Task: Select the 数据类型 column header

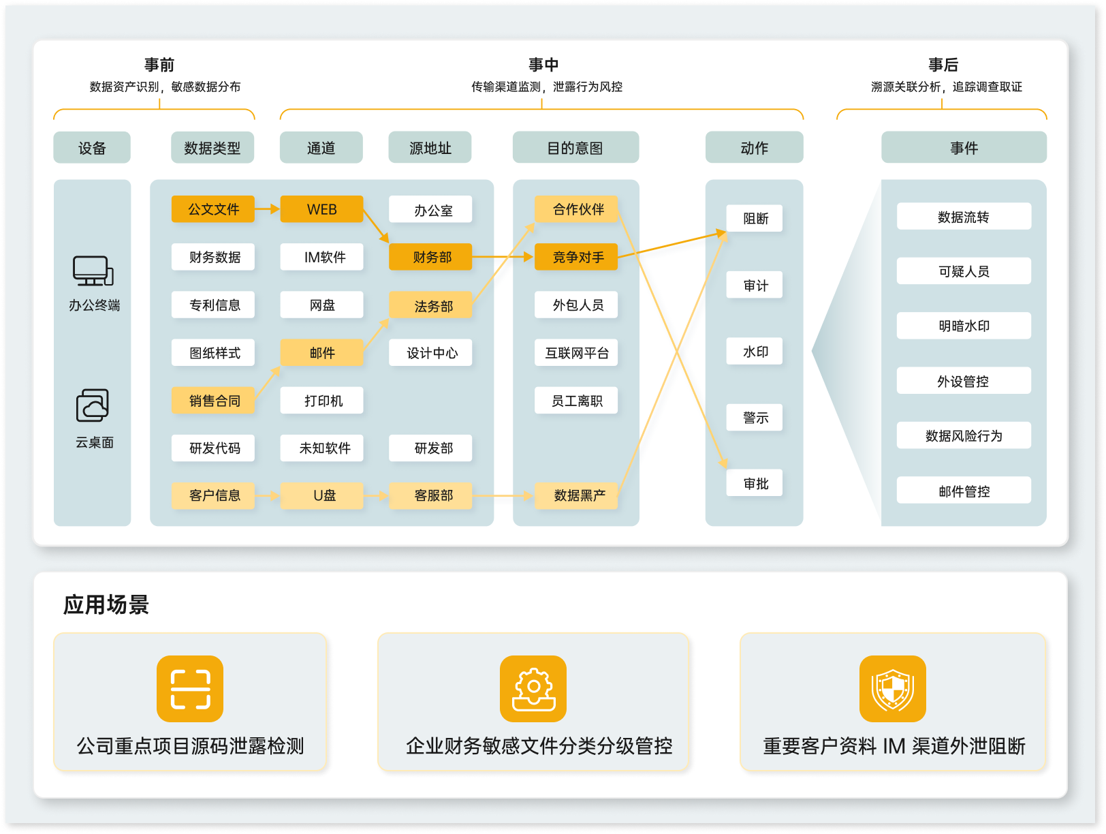Action: click(x=212, y=148)
